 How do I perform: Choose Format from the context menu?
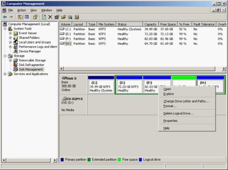click(x=187, y=106)
